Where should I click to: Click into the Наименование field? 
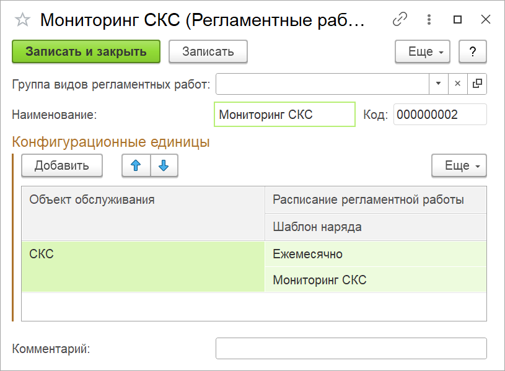tap(284, 115)
